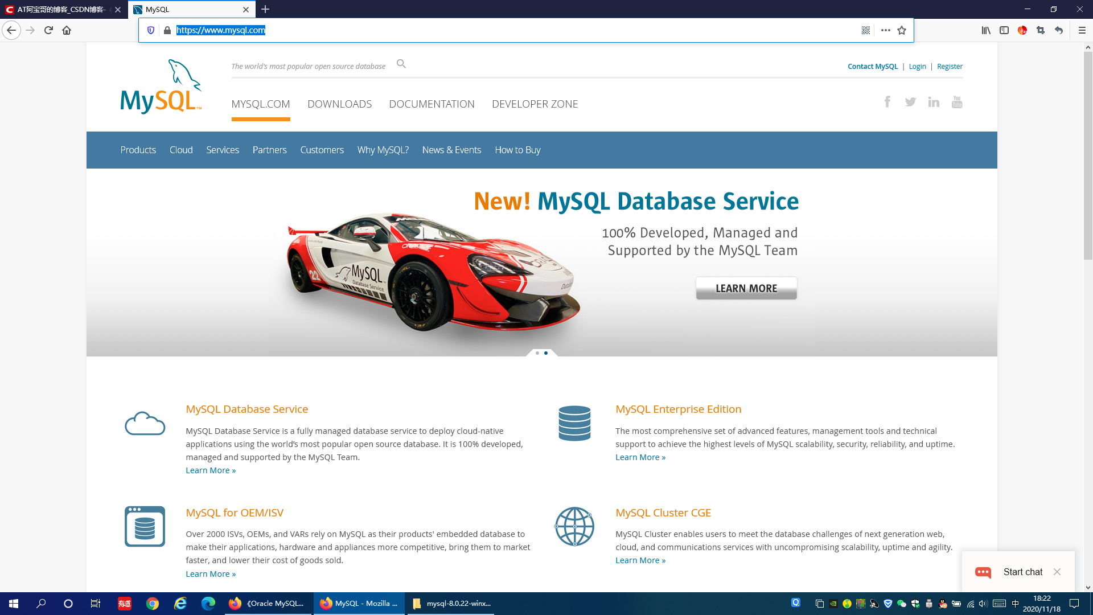1093x615 pixels.
Task: Bookmark this page with star icon
Action: click(x=902, y=30)
